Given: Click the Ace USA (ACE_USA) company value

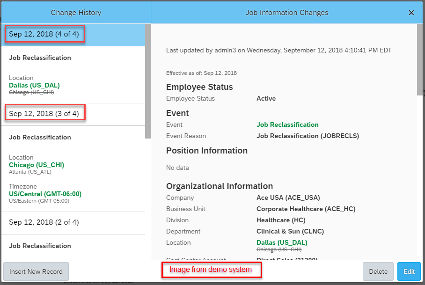Looking at the screenshot, I should pyautogui.click(x=288, y=198).
